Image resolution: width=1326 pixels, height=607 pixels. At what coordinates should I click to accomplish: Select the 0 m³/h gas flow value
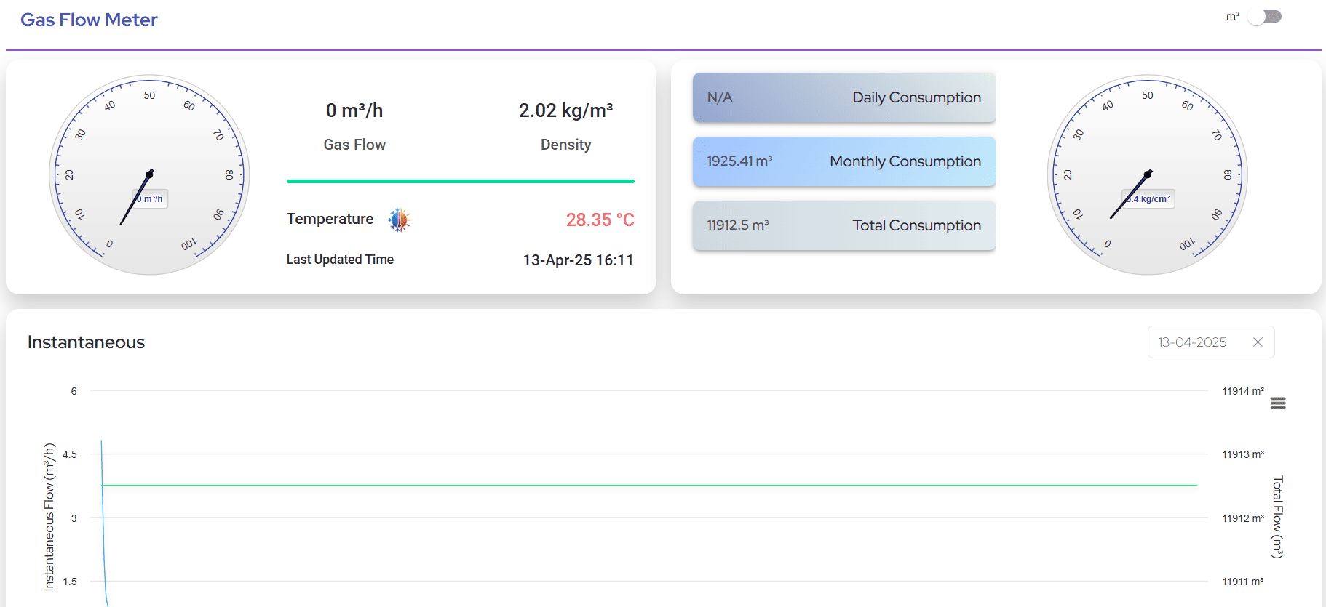354,110
